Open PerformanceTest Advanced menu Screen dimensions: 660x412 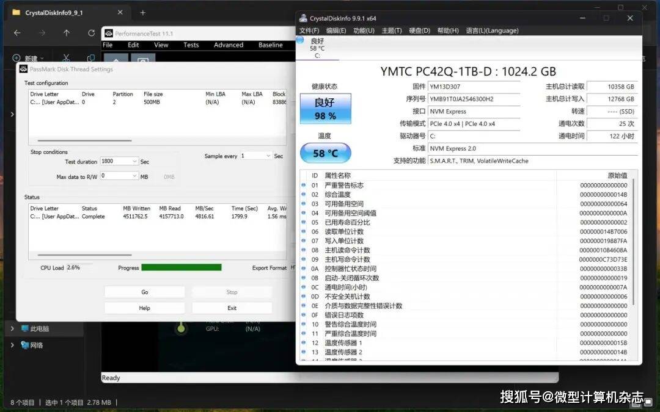tap(228, 45)
